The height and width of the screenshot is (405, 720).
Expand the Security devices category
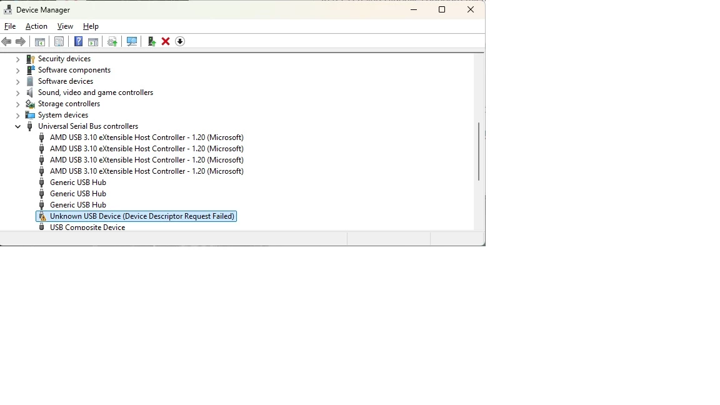(18, 59)
